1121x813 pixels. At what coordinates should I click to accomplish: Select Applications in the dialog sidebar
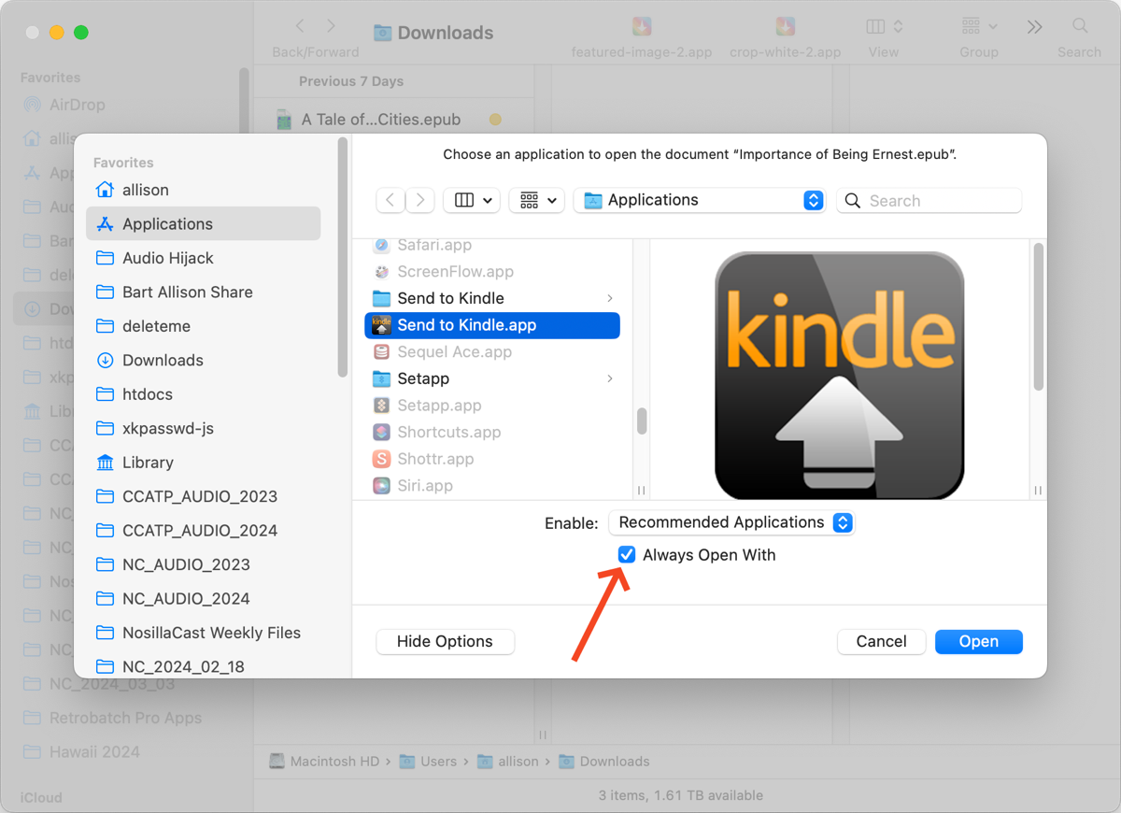point(167,224)
